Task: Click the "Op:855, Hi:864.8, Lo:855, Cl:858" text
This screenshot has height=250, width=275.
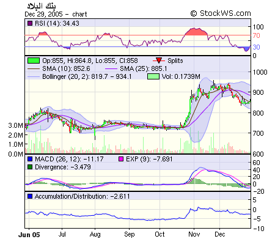Action: (90, 61)
